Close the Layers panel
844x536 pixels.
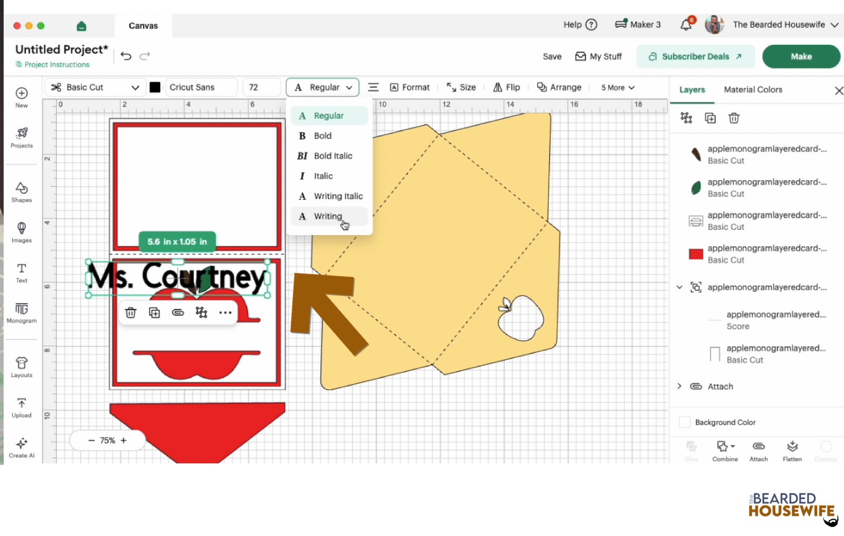pos(839,91)
